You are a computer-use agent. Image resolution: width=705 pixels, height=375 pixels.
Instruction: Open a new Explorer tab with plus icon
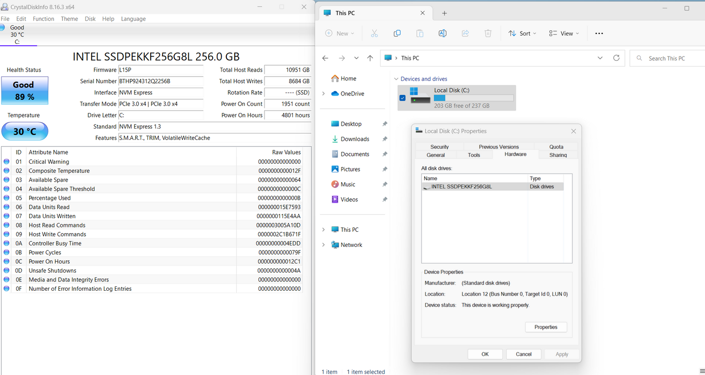444,13
